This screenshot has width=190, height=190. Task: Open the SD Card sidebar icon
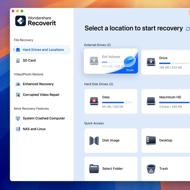click(18, 60)
